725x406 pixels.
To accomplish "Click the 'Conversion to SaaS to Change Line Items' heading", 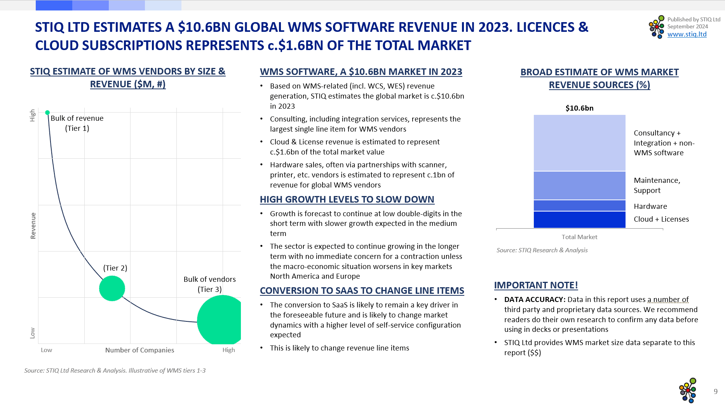I will point(362,291).
